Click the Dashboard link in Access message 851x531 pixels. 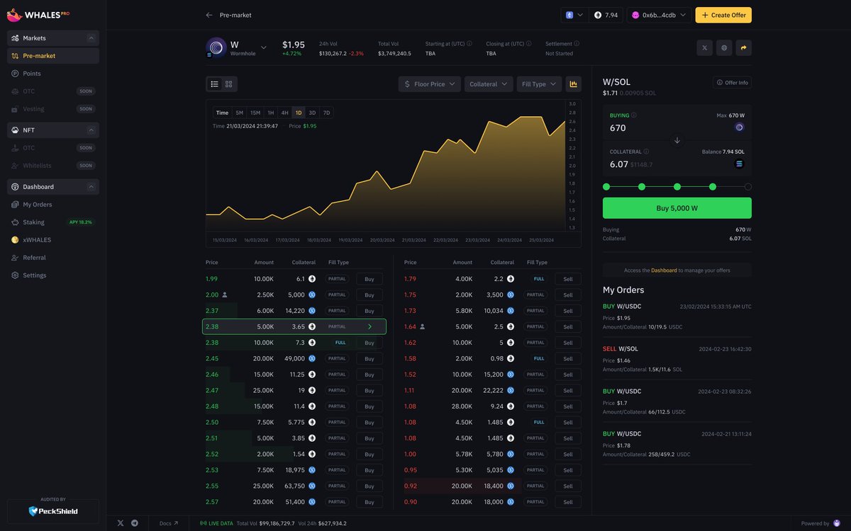pyautogui.click(x=664, y=270)
